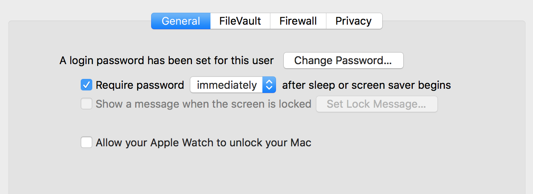The height and width of the screenshot is (194, 533).
Task: Open the 'immediately' delay dropdown
Action: pyautogui.click(x=227, y=85)
